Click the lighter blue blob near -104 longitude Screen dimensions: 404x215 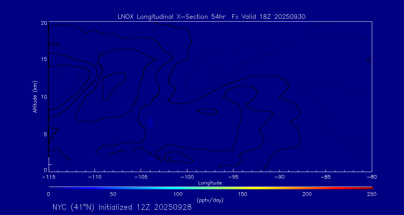point(150,122)
